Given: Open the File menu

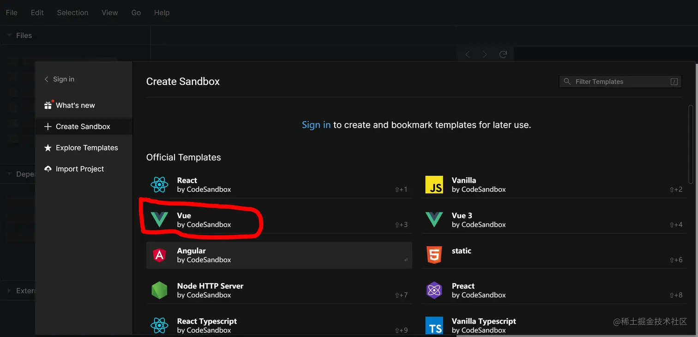Looking at the screenshot, I should [x=12, y=12].
